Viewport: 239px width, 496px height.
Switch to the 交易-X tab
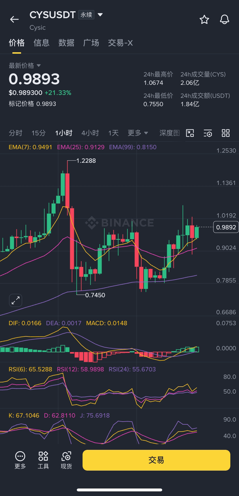[120, 43]
